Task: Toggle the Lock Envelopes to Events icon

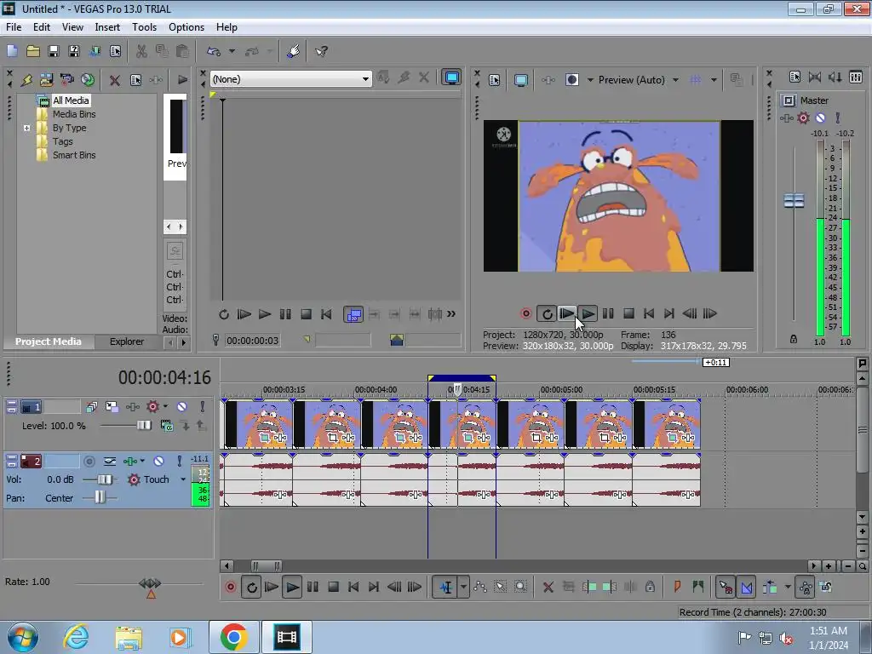Action: pyautogui.click(x=806, y=587)
